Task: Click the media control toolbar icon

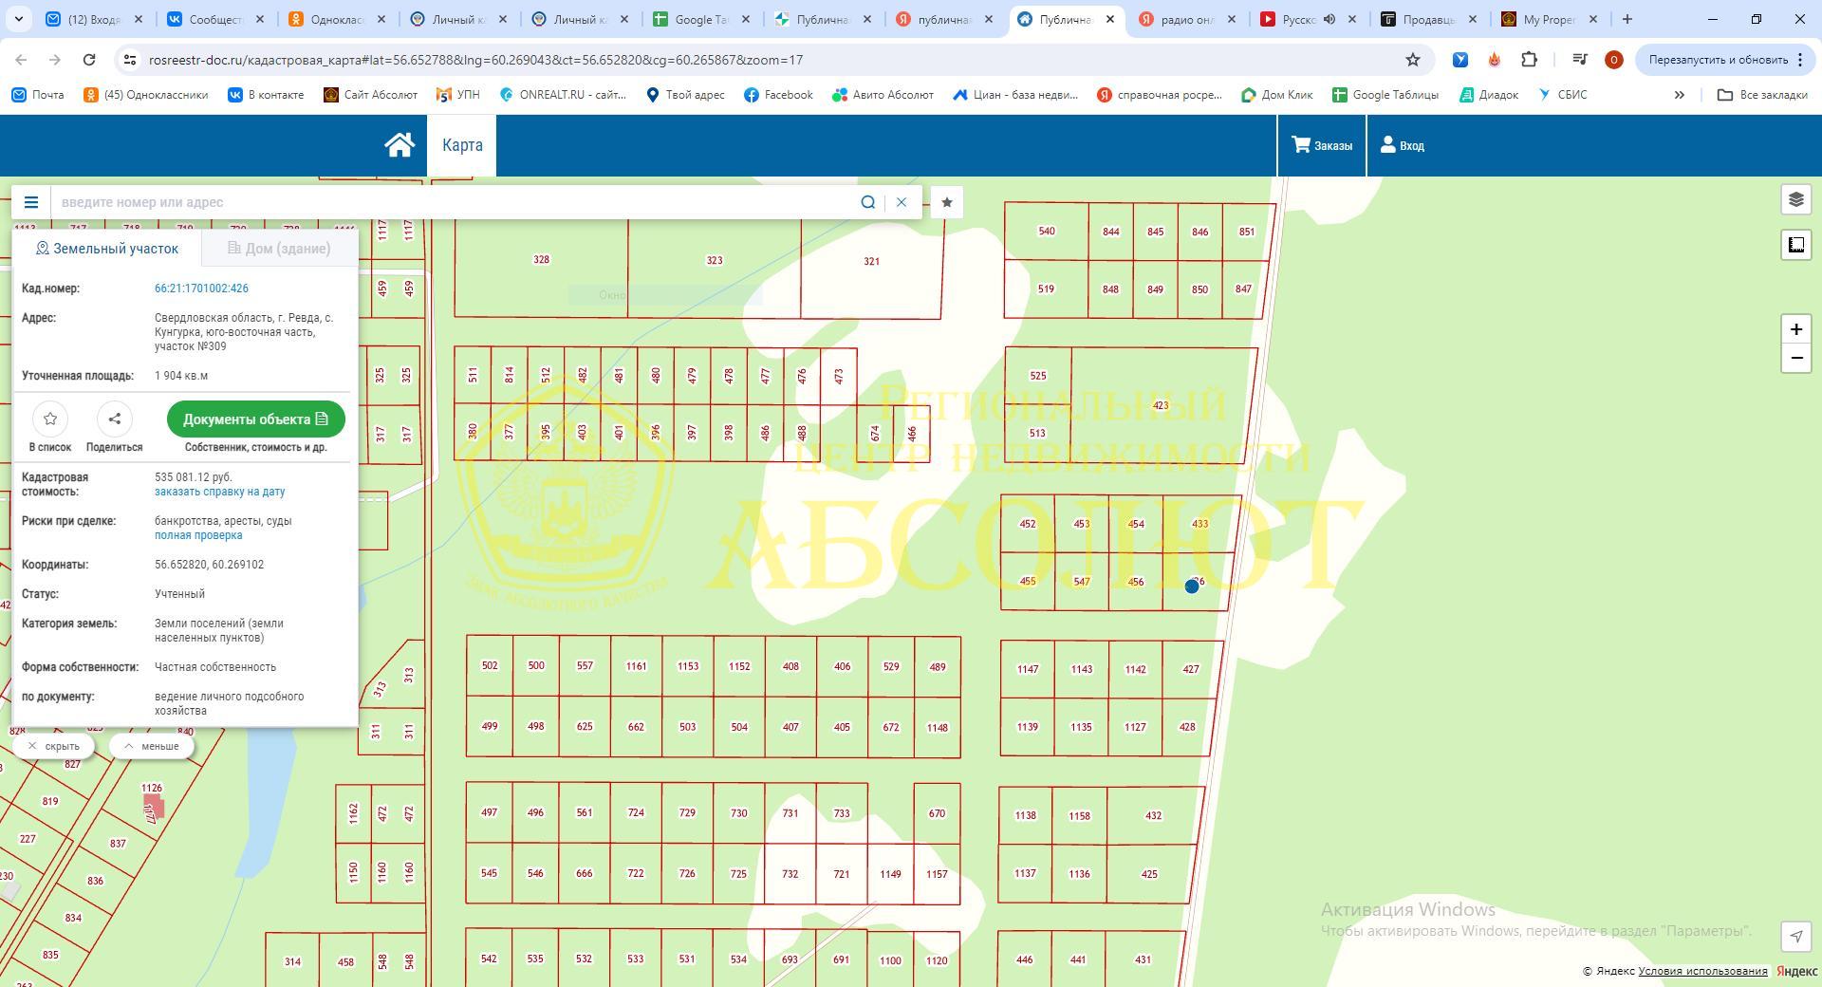Action: tap(1579, 60)
